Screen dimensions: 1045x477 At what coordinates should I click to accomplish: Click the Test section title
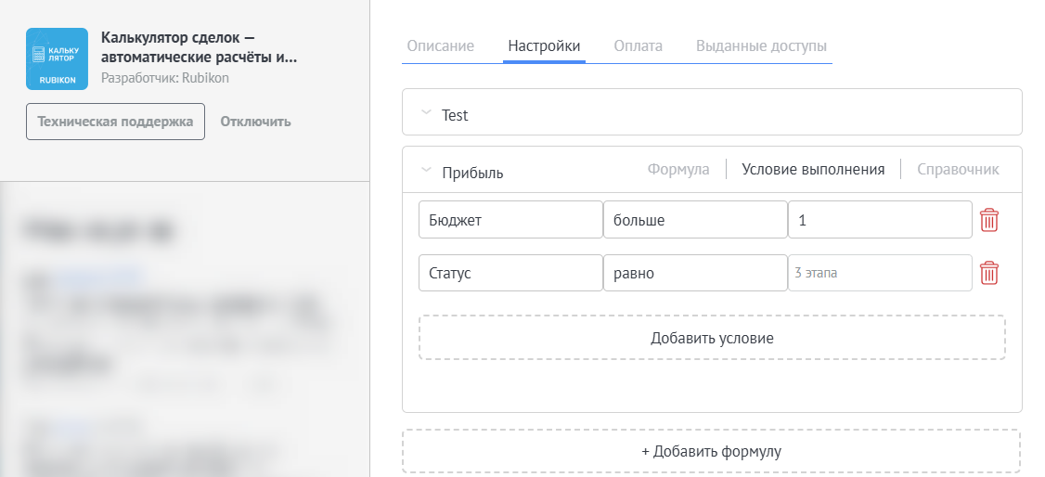point(455,115)
